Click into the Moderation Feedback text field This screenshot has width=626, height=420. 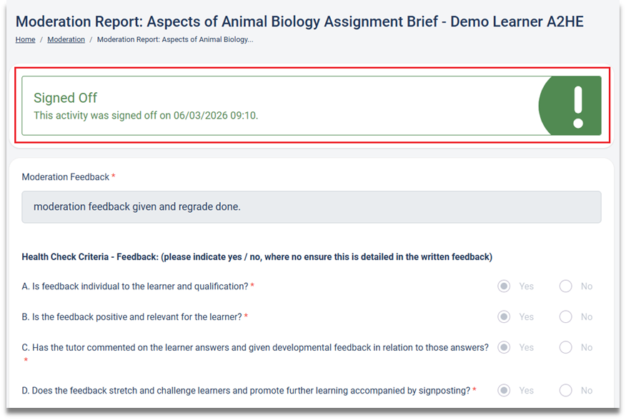coord(311,207)
